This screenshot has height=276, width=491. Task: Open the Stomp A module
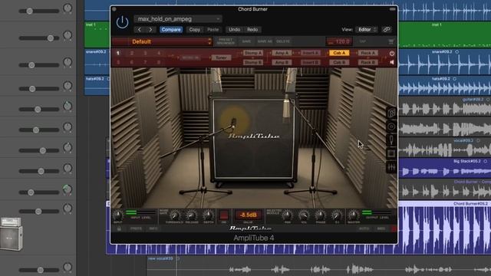click(x=253, y=53)
